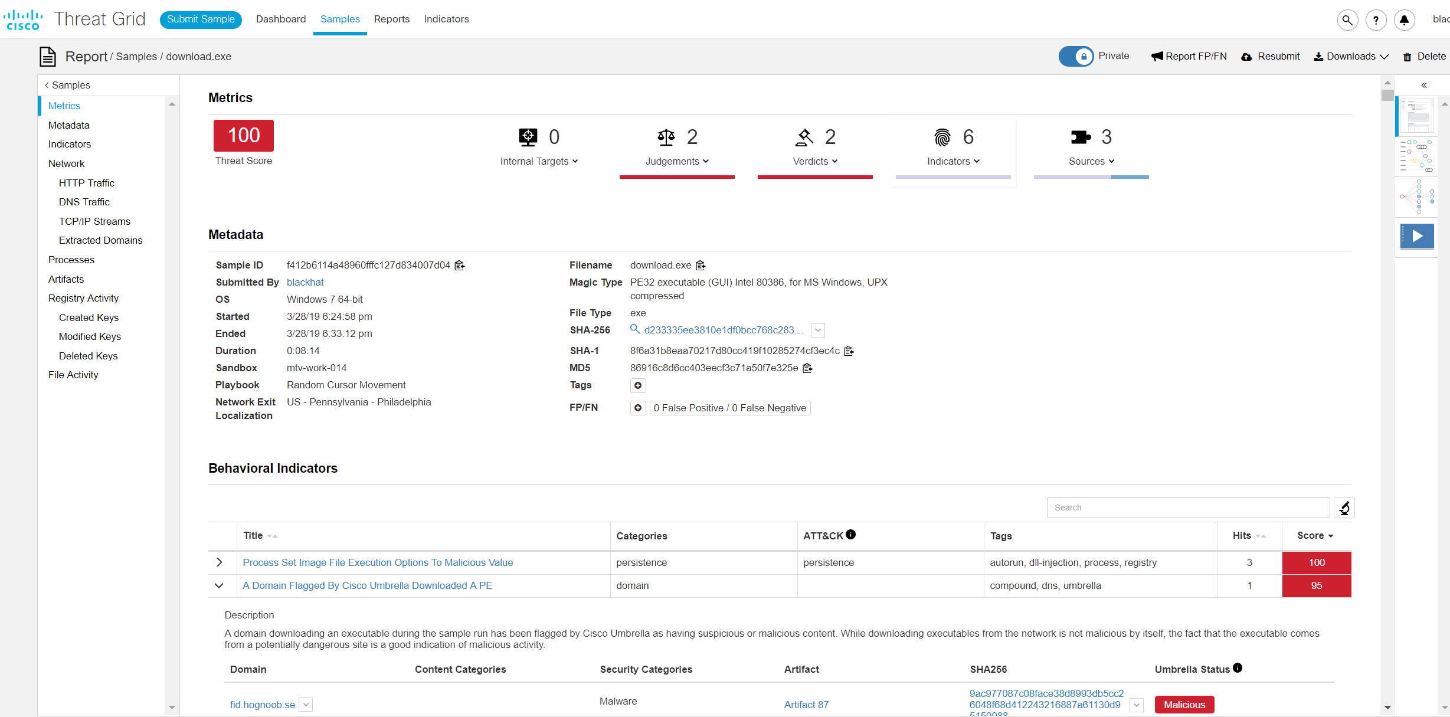Play the sample video thumbnail
Image resolution: width=1450 pixels, height=717 pixels.
point(1417,236)
